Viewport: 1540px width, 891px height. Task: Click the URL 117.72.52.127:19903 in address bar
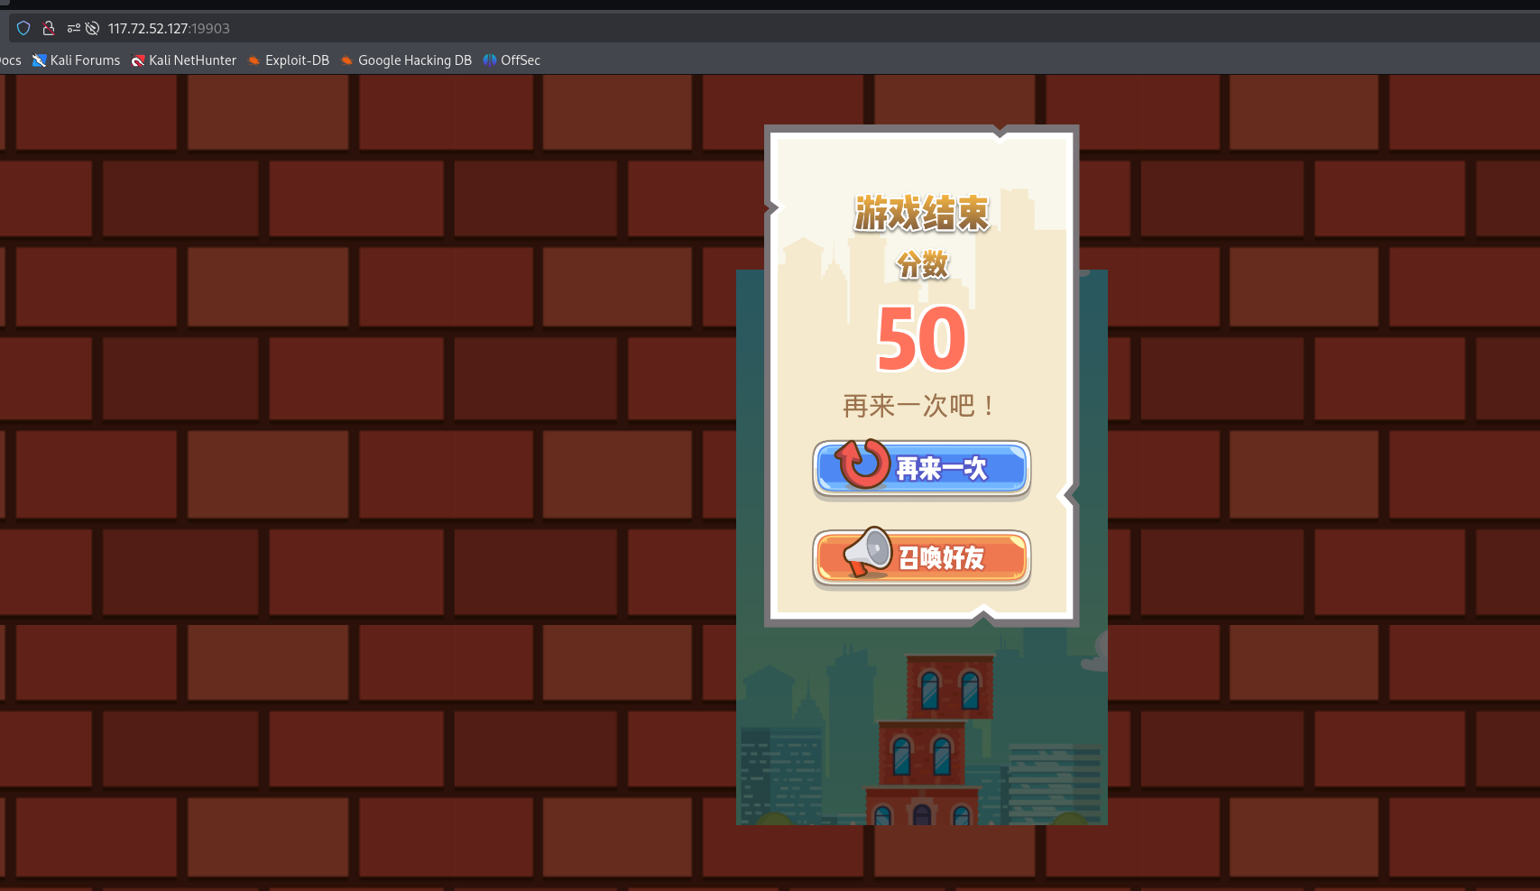pos(169,28)
